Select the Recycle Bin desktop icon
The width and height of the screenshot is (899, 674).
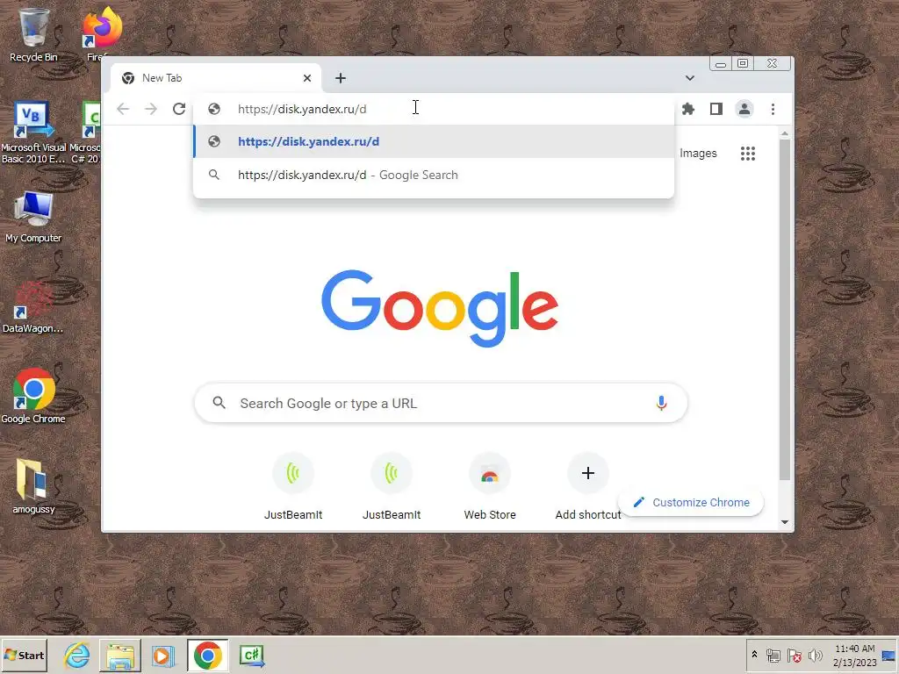coord(33,34)
